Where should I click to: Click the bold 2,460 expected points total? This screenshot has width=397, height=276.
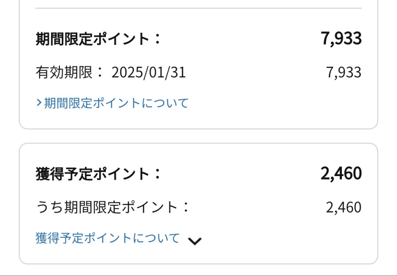tap(341, 173)
